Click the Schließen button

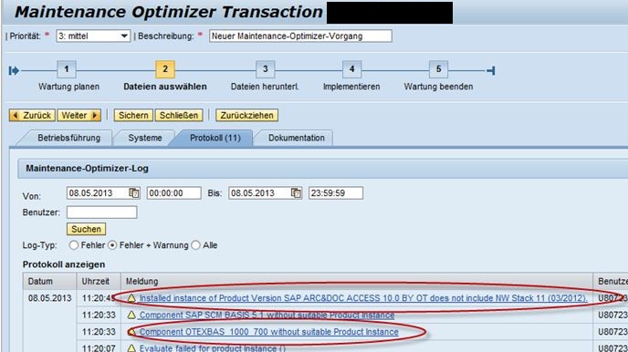179,115
